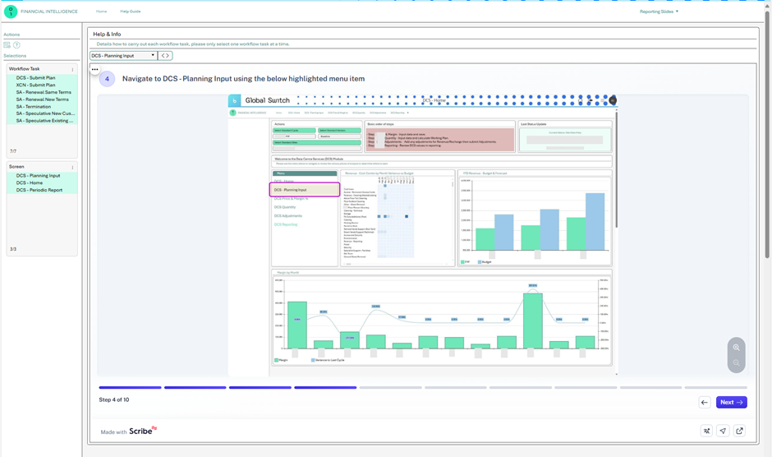Click the help question mark icon under Actions
Viewport: 772px width, 457px height.
coord(16,45)
